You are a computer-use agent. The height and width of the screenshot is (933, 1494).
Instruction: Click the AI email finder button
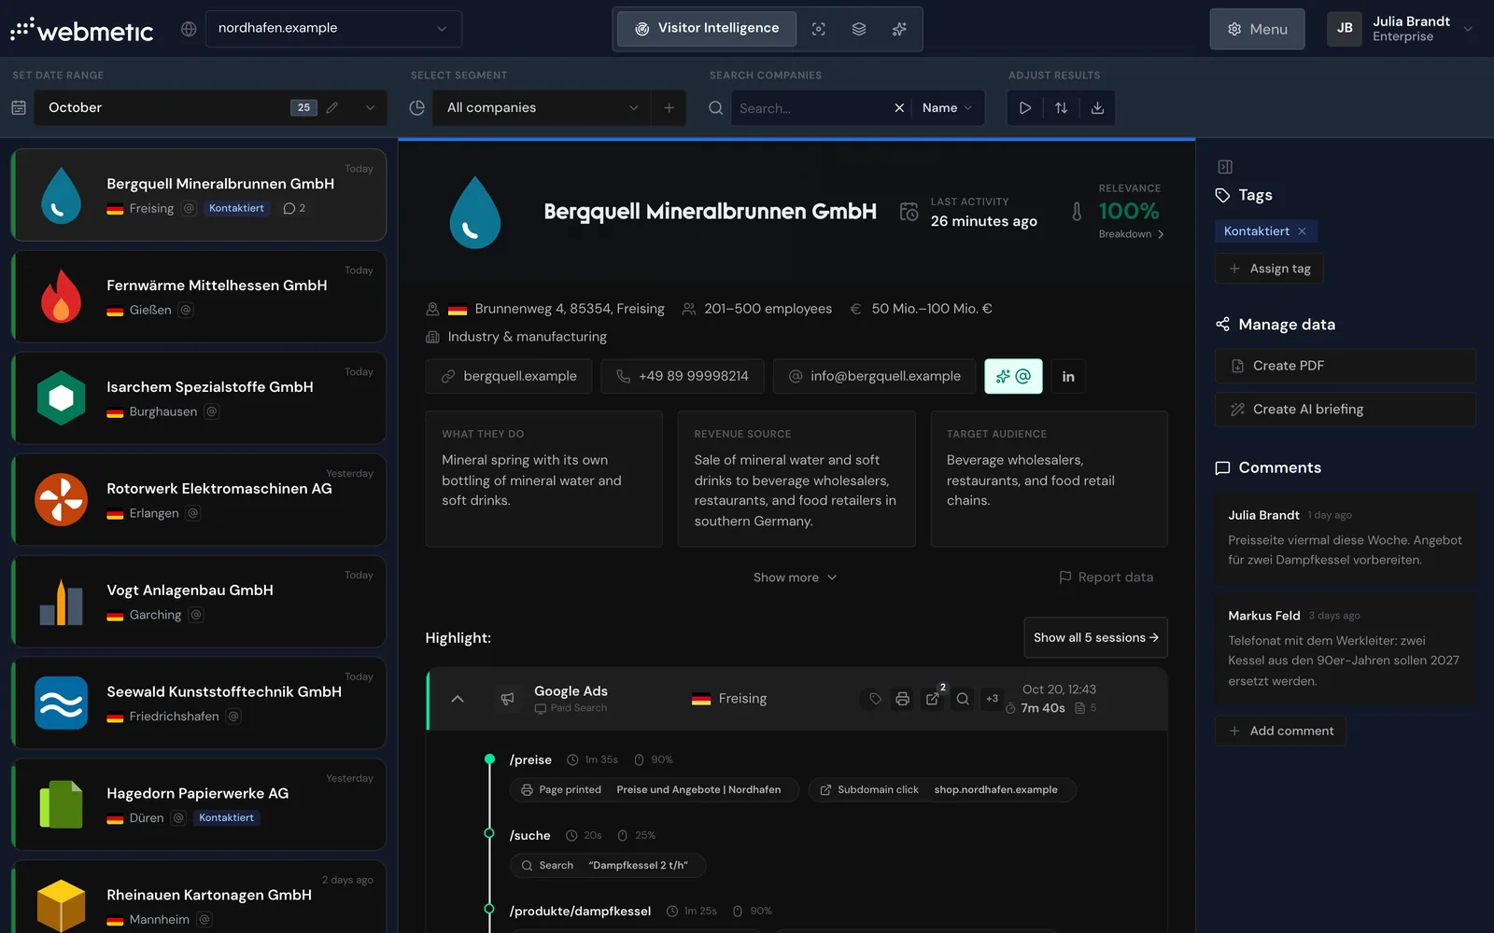[1013, 376]
